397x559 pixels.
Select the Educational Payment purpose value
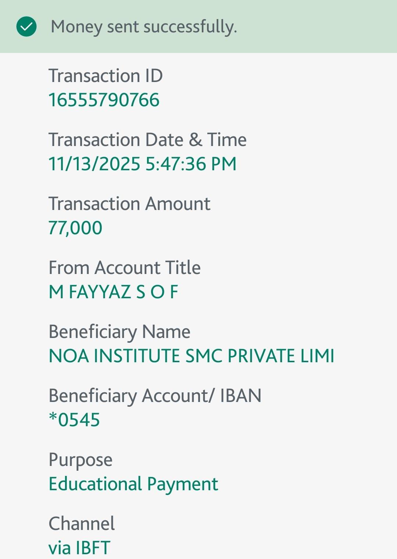pyautogui.click(x=133, y=484)
